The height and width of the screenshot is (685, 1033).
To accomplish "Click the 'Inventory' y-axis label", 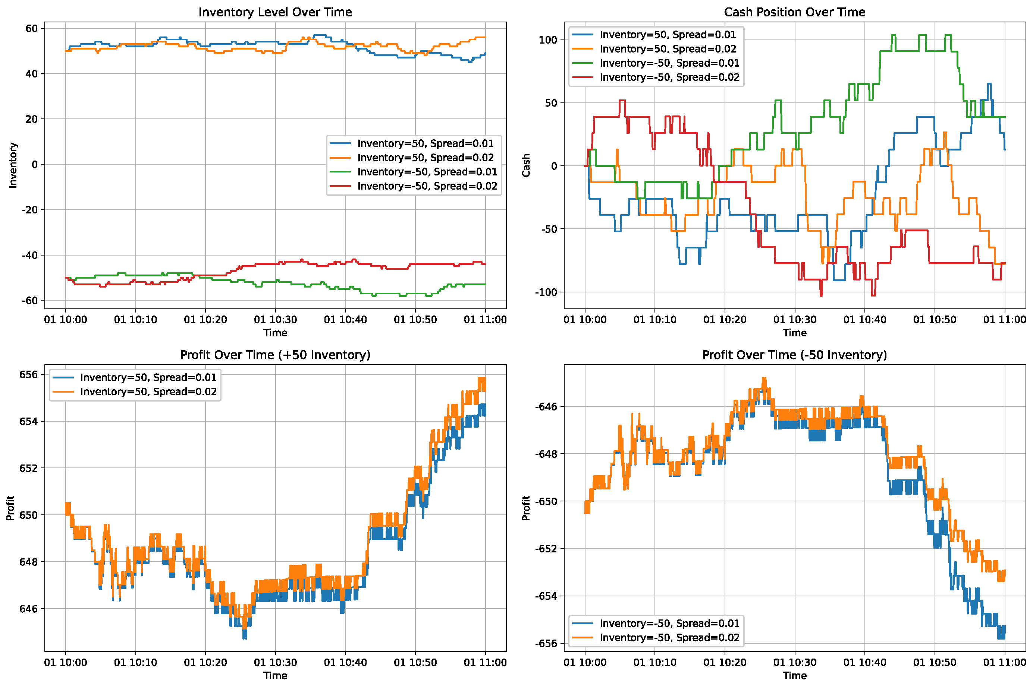I will (13, 165).
